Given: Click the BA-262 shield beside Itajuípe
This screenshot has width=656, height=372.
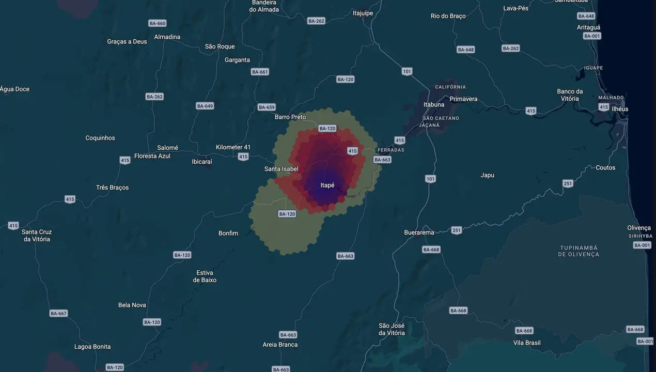Looking at the screenshot, I should [316, 21].
